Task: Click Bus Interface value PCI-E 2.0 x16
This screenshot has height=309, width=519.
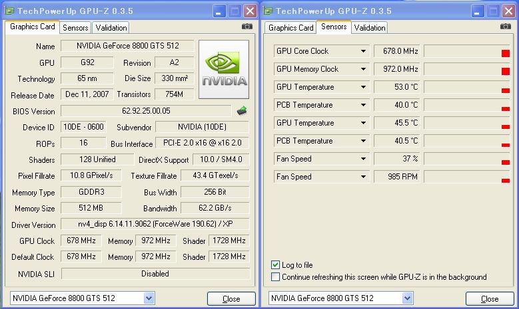Action: (203, 143)
